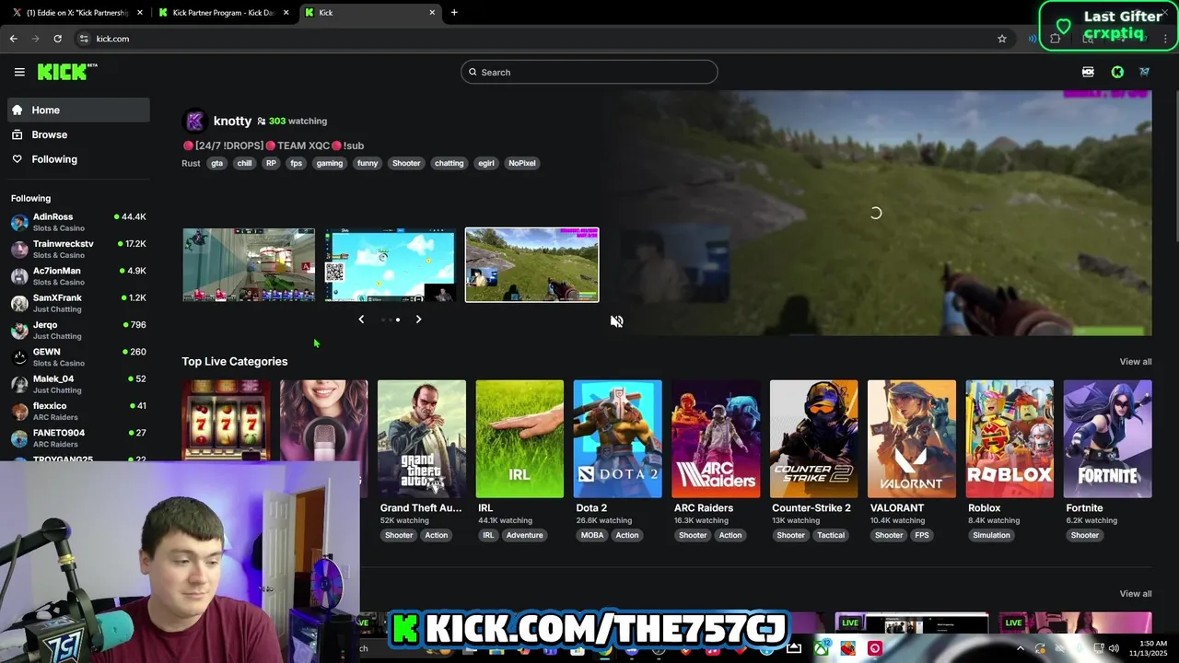Open Ac7ionMan channel from Following list
Image resolution: width=1179 pixels, height=663 pixels.
coord(78,276)
